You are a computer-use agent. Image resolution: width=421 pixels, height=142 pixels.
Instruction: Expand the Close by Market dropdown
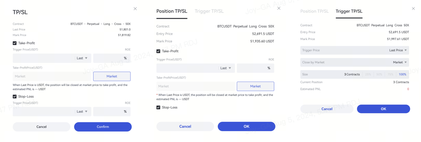tap(400, 62)
